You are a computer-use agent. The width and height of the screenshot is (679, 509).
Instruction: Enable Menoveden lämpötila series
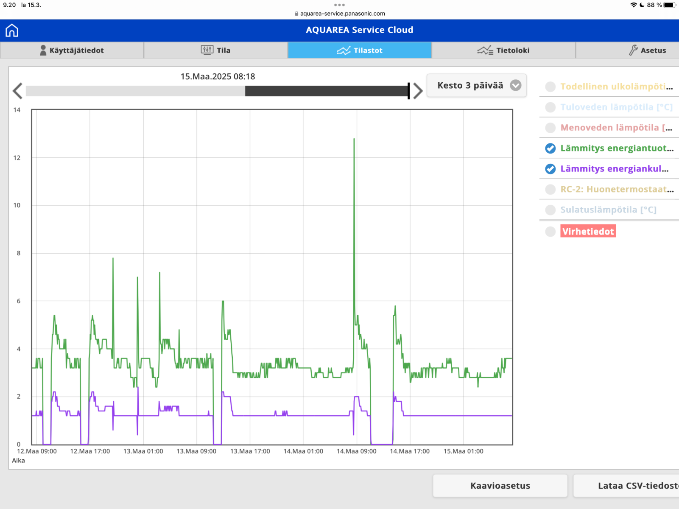tap(550, 128)
